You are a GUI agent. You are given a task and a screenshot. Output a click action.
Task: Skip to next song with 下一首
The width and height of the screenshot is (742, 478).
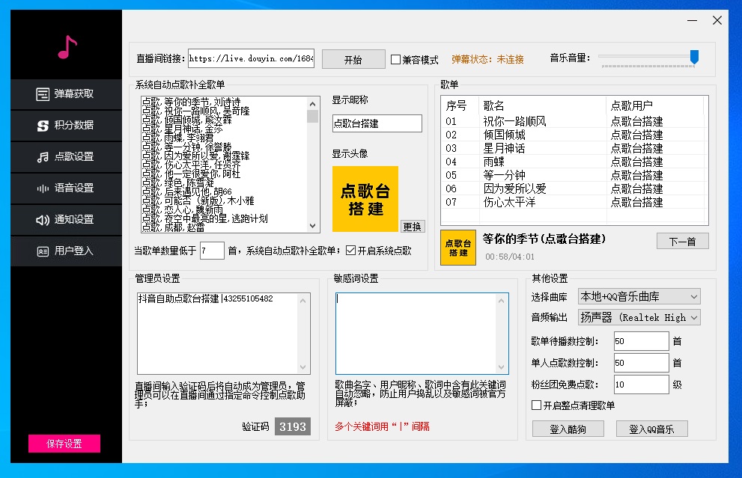click(x=682, y=241)
